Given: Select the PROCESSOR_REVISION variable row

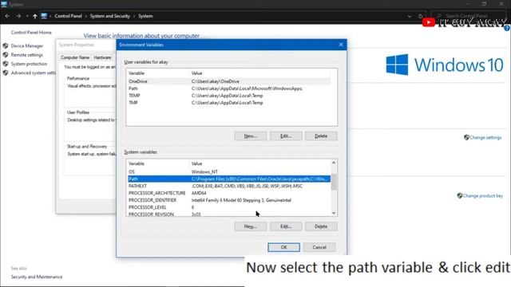Looking at the screenshot, I should (229, 214).
